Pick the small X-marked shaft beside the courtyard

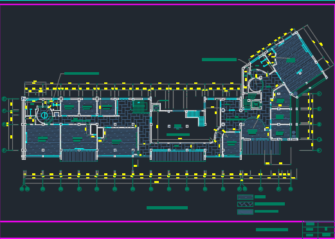coord(156,108)
